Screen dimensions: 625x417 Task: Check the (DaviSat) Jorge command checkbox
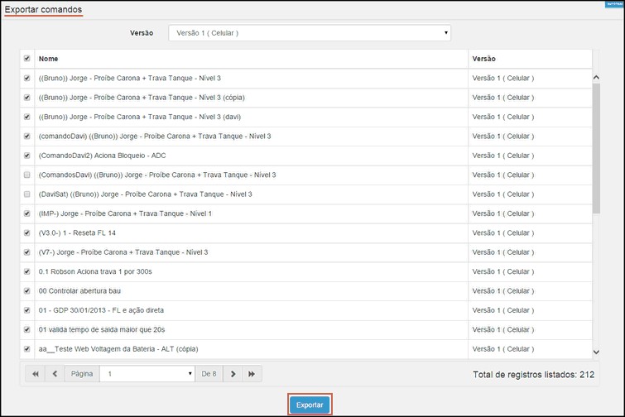tap(27, 194)
